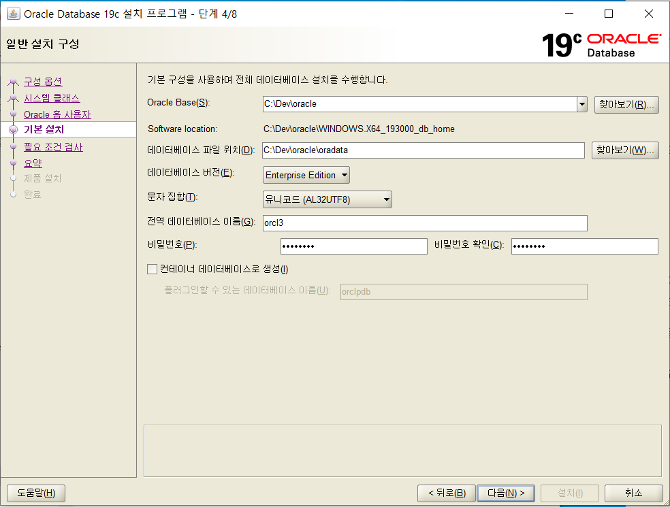Jump to the 필요 조건 검사 step
This screenshot has height=507, width=670.
[x=53, y=147]
